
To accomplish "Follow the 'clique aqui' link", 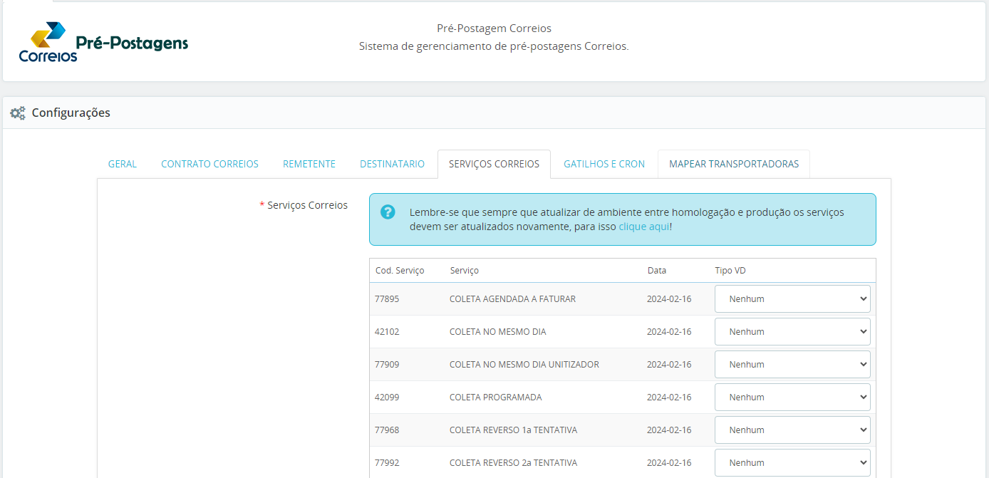I will point(644,227).
